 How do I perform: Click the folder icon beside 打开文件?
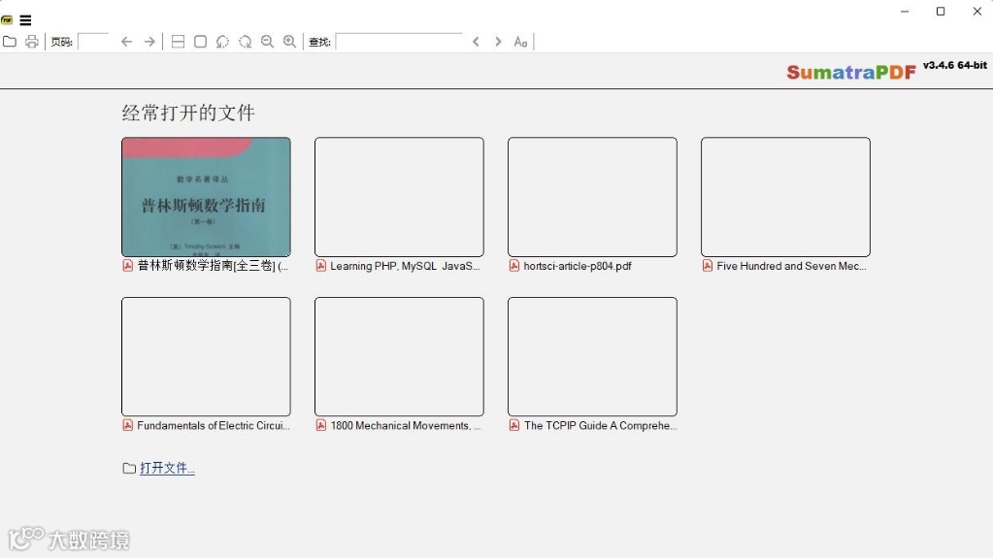tap(129, 468)
